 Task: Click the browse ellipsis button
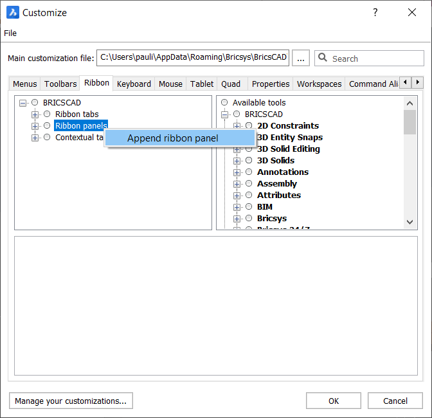(x=301, y=58)
